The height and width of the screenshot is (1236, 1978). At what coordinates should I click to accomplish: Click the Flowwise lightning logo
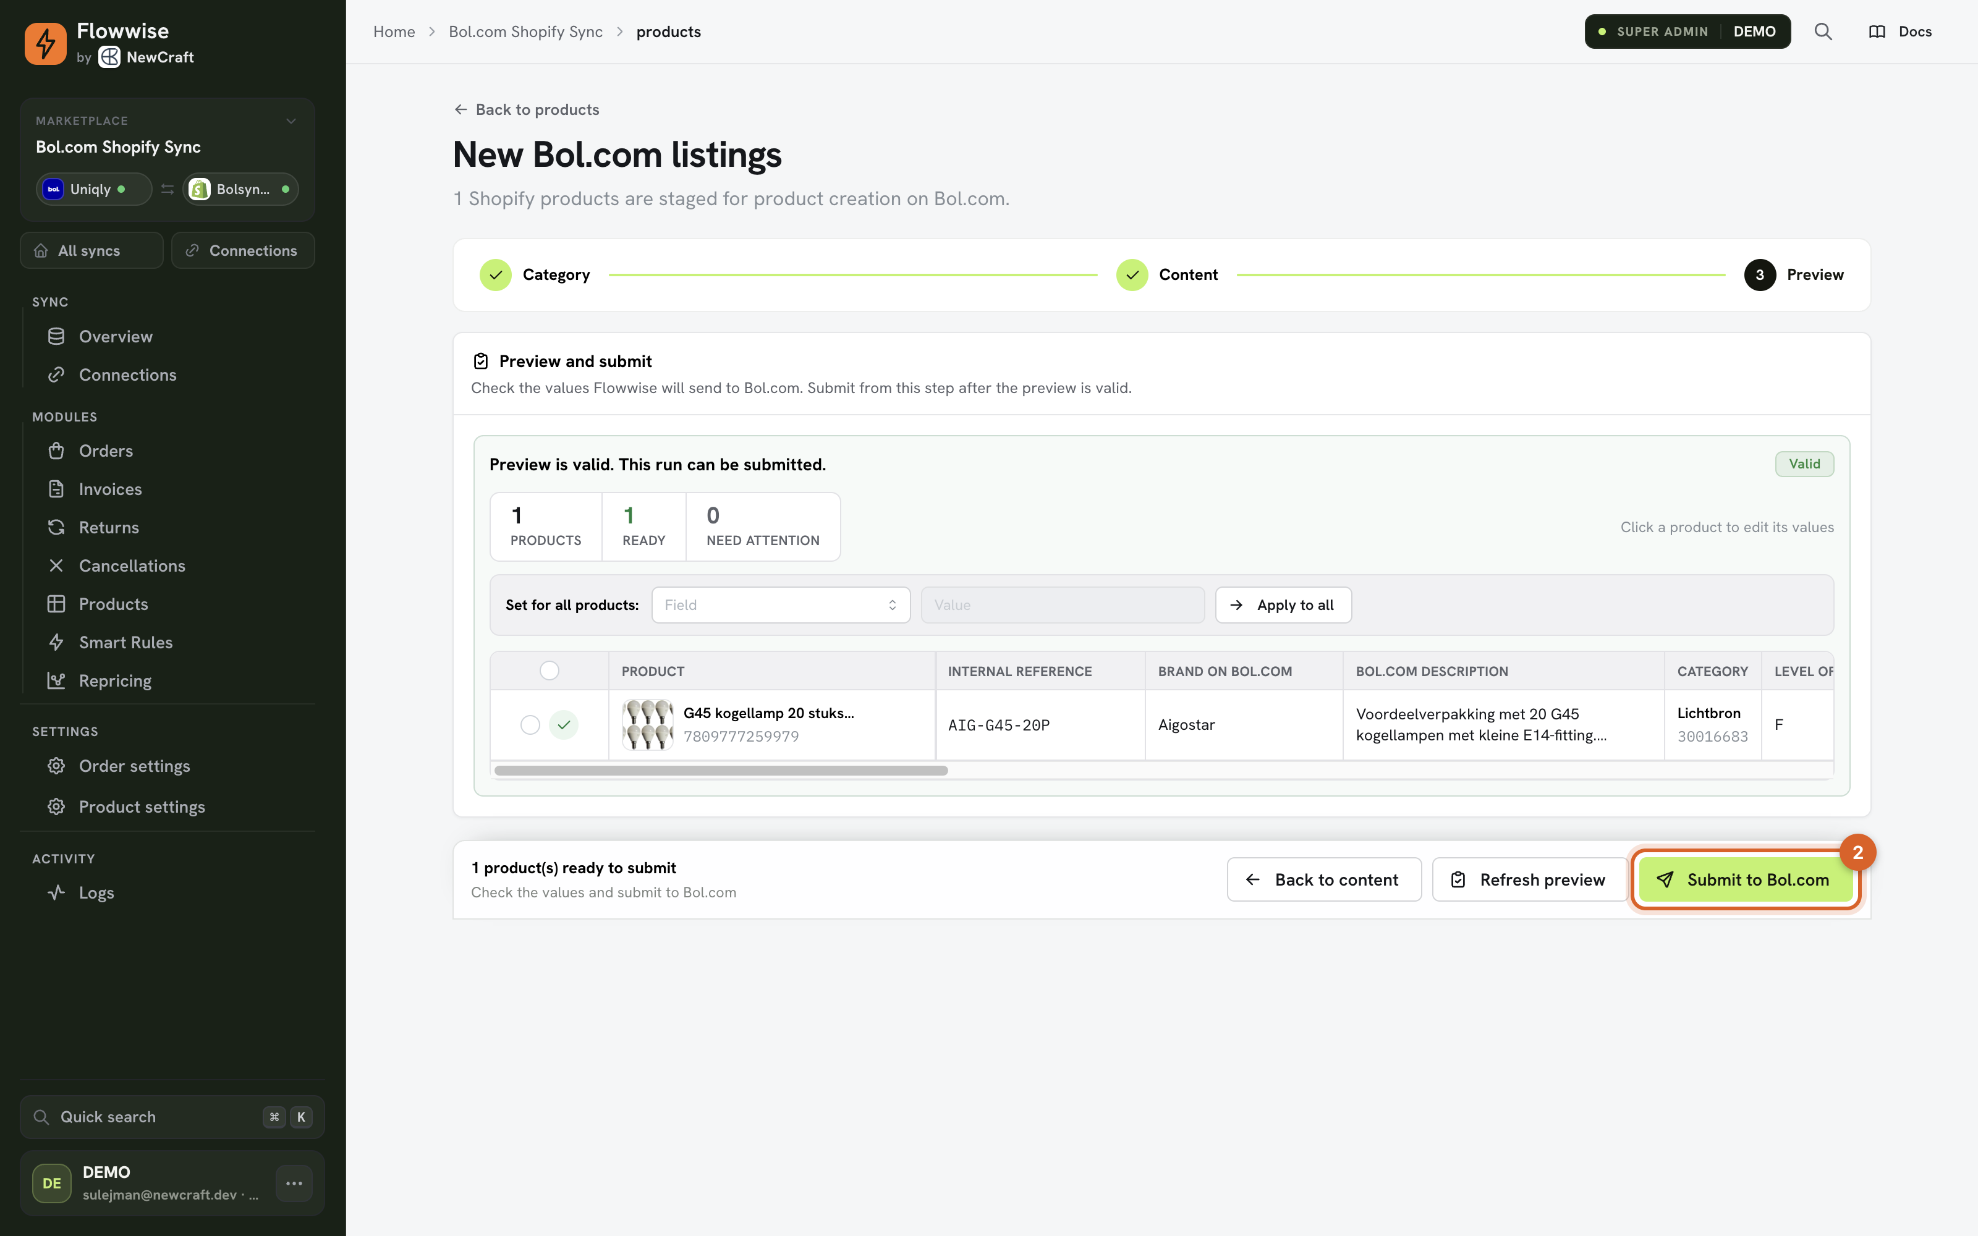point(45,43)
